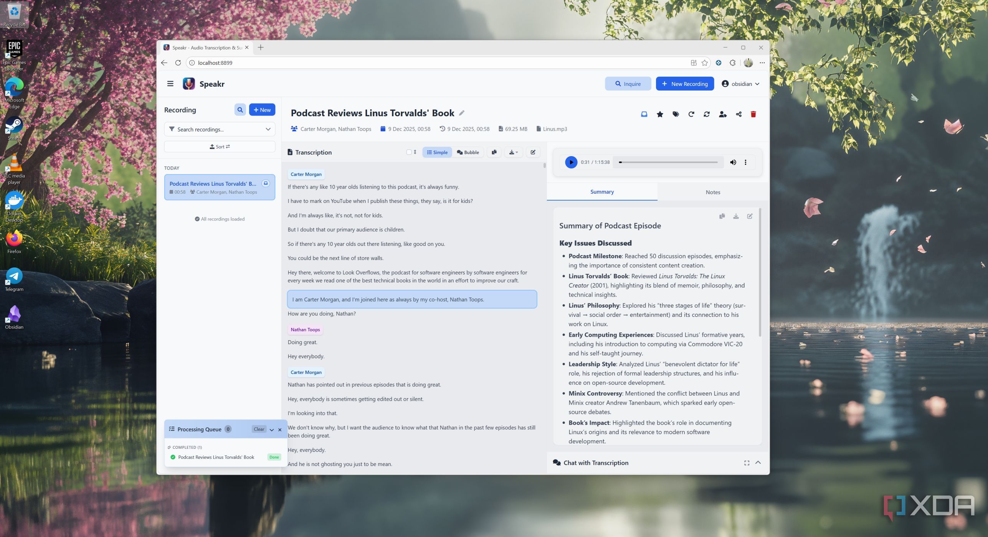Close the Processing Queue panel
Image resolution: width=988 pixels, height=537 pixels.
[280, 430]
